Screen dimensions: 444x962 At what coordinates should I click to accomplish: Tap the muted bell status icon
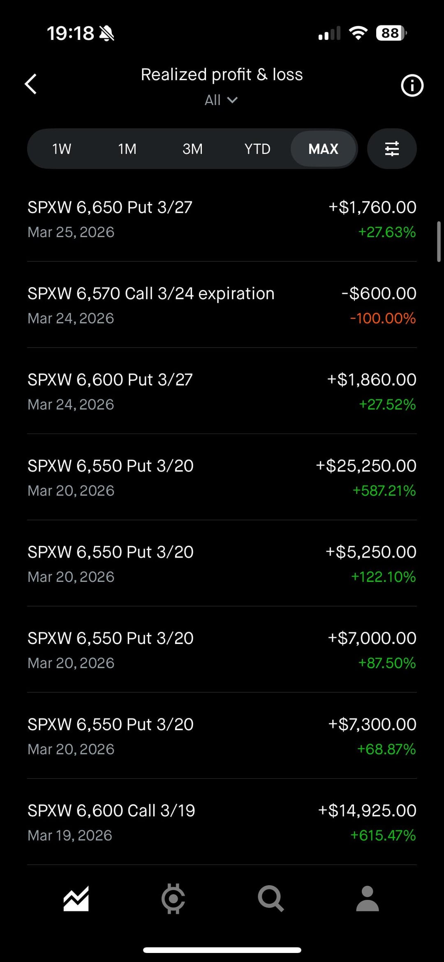pyautogui.click(x=107, y=33)
